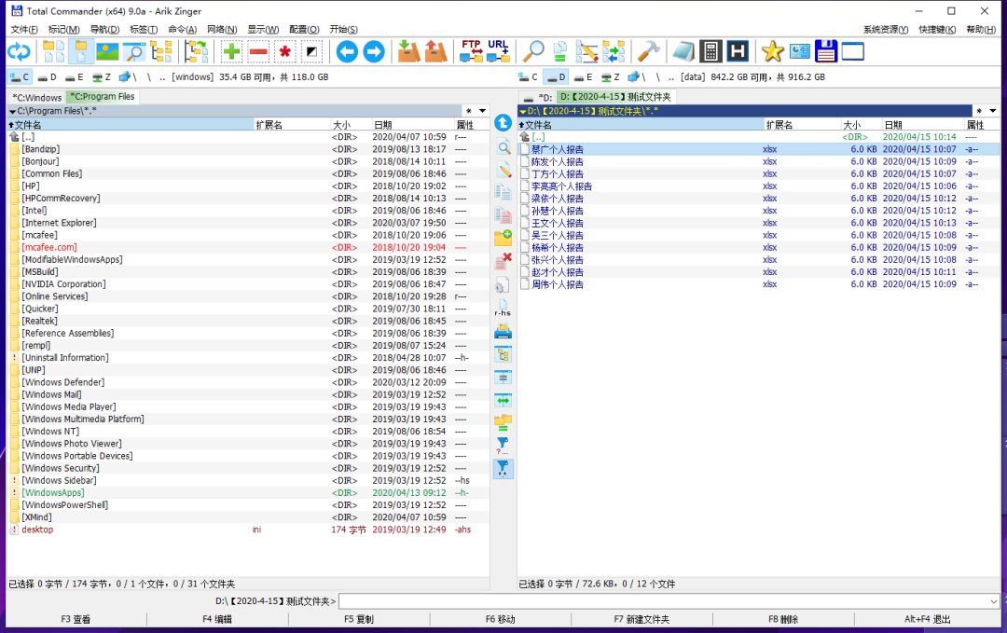Viewport: 1007px width, 633px height.
Task: Click blue floppy disk save icon
Action: [826, 52]
